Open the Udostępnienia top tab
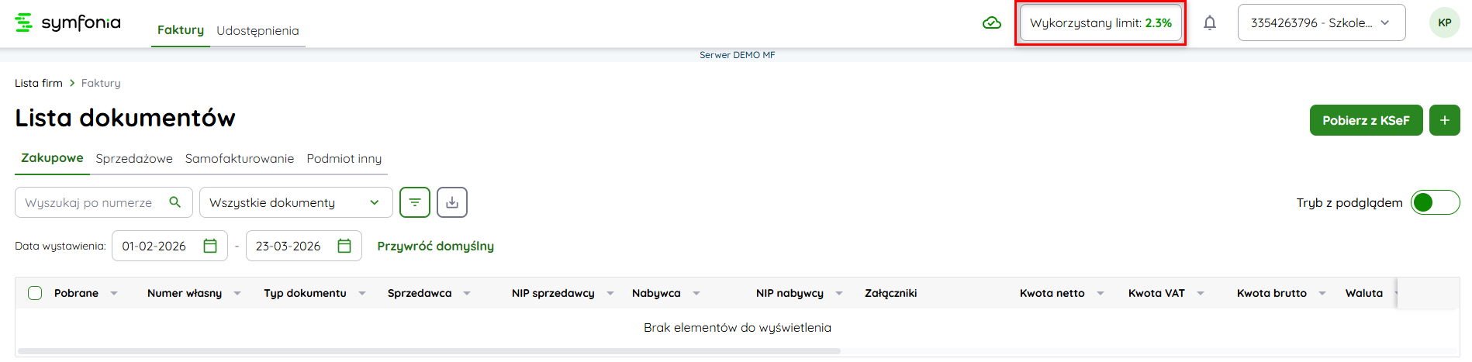Image resolution: width=1472 pixels, height=362 pixels. click(257, 30)
